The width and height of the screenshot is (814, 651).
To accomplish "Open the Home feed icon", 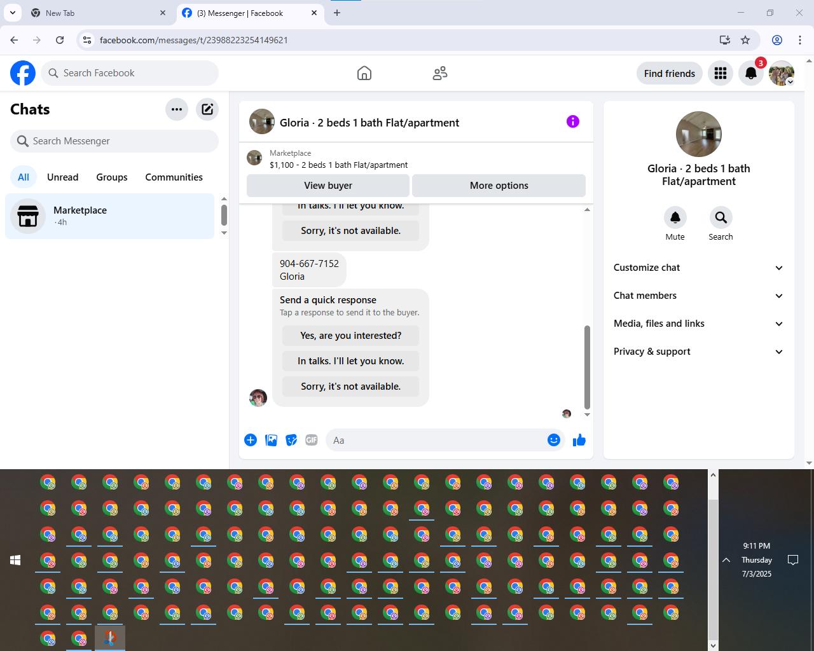I will (364, 73).
